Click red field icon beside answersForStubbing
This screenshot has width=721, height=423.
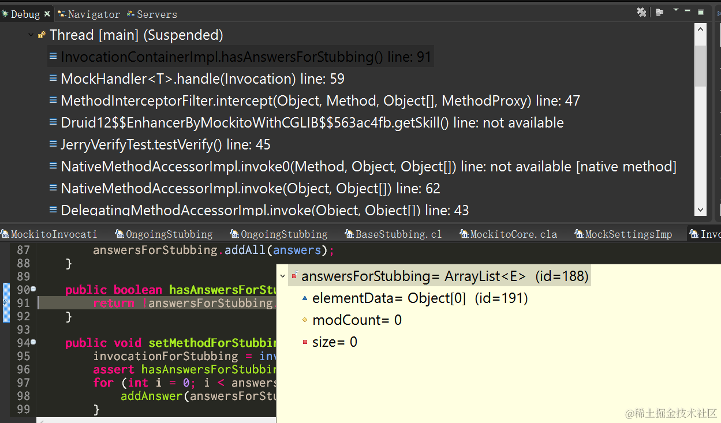(x=294, y=276)
